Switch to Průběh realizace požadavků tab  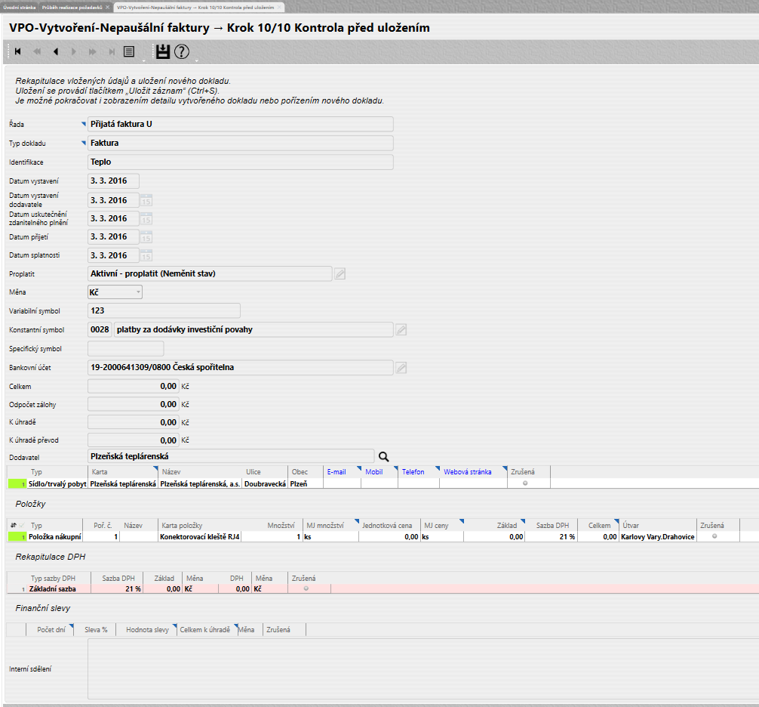click(72, 6)
